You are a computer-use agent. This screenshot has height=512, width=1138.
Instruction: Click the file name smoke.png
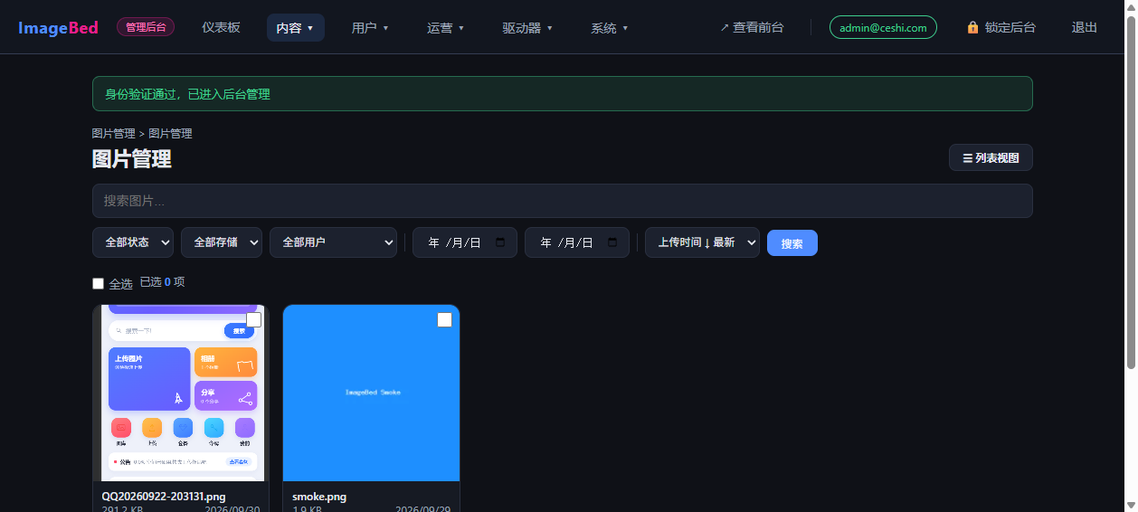coord(319,497)
